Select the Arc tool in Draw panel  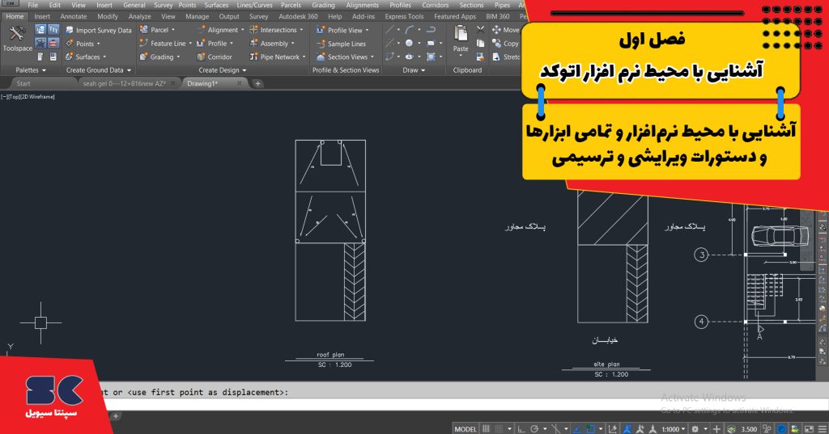click(409, 30)
